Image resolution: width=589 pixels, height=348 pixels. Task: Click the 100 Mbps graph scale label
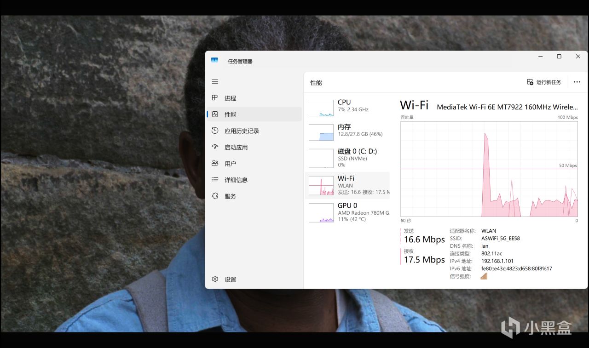point(567,118)
